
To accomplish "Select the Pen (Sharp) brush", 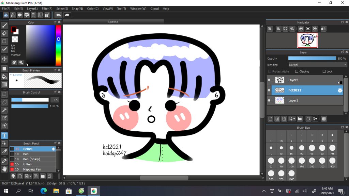I will (32, 159).
